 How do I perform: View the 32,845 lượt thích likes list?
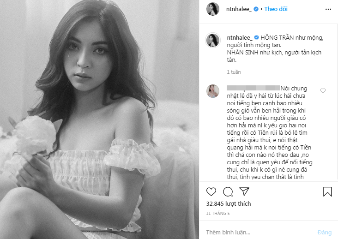(x=229, y=203)
